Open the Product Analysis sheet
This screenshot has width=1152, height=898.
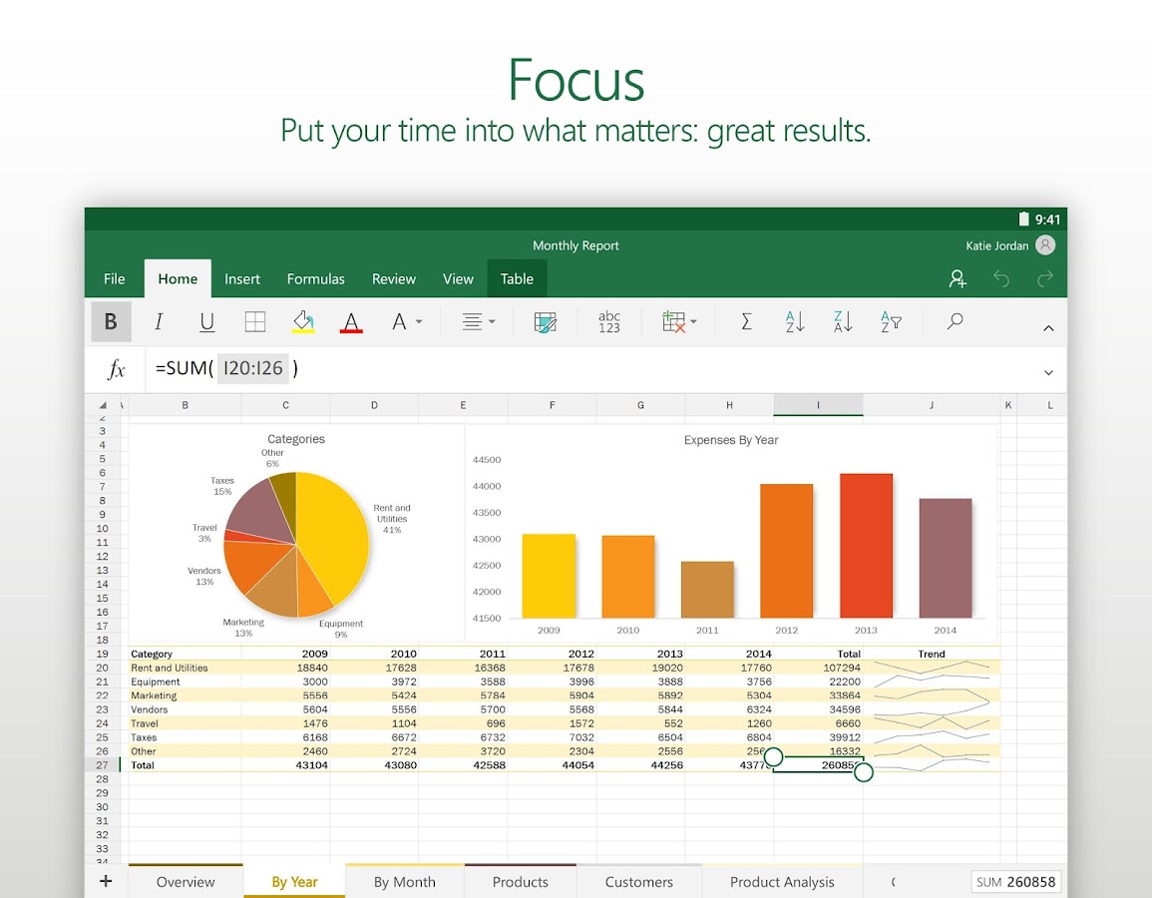point(782,881)
